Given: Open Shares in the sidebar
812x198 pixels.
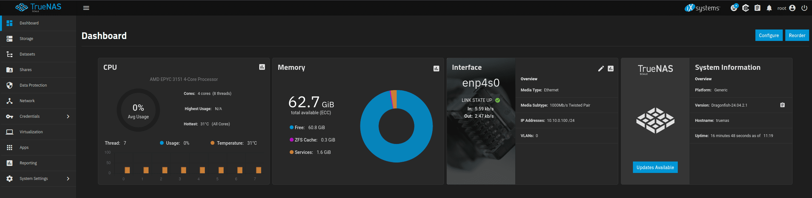Looking at the screenshot, I should coord(38,70).
